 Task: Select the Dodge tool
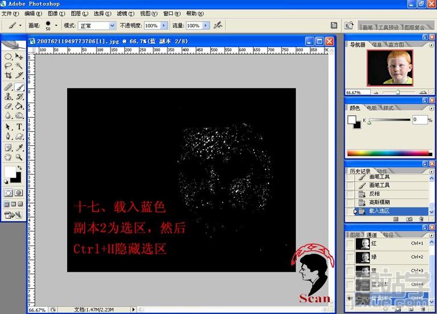(19, 115)
